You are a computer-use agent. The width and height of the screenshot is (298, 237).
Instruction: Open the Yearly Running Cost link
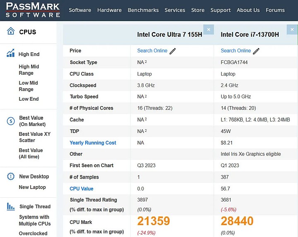(x=93, y=143)
